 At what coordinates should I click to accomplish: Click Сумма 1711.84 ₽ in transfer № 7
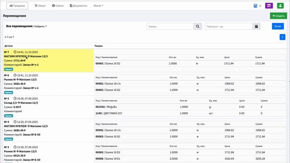pos(15,61)
